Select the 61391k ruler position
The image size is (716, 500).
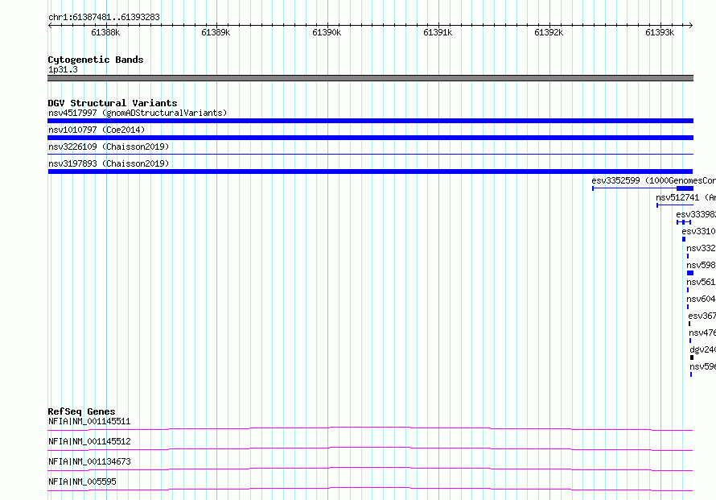(438, 32)
